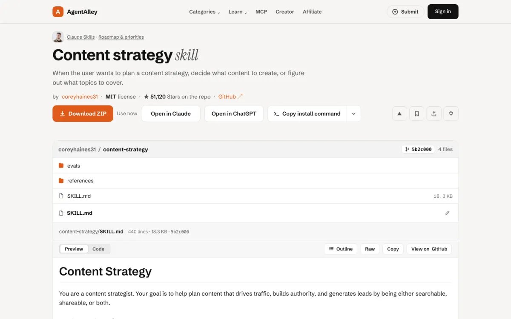
Task: Click the 51,120 Stars text
Action: pos(177,97)
